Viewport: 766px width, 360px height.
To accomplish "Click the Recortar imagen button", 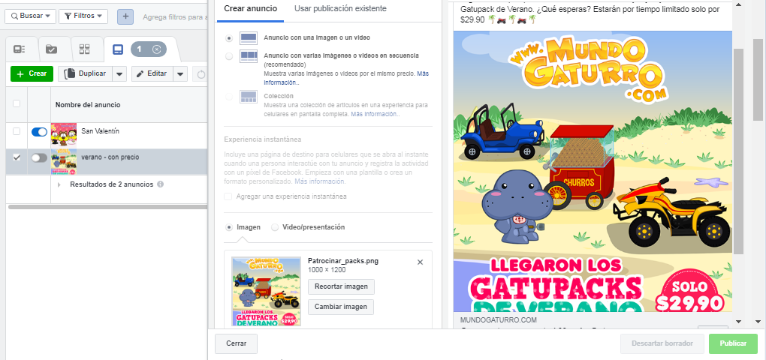I will coord(341,286).
